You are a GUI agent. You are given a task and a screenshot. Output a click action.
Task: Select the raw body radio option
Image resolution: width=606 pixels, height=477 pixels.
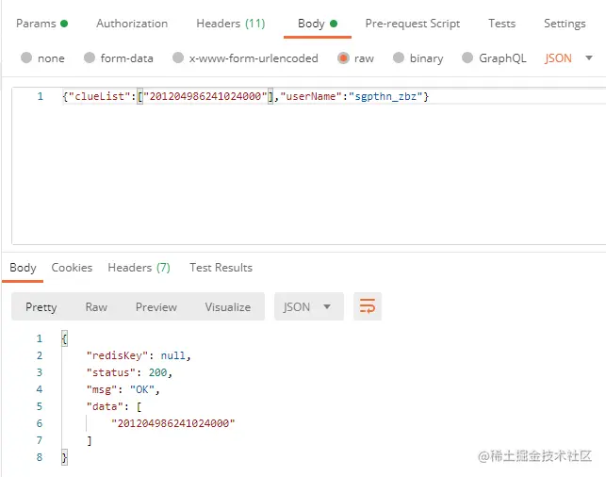[343, 58]
